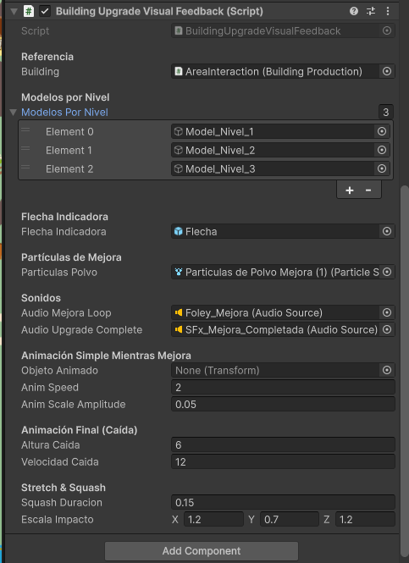Open object picker for Flecha Indicadora
409x563 pixels.
387,231
